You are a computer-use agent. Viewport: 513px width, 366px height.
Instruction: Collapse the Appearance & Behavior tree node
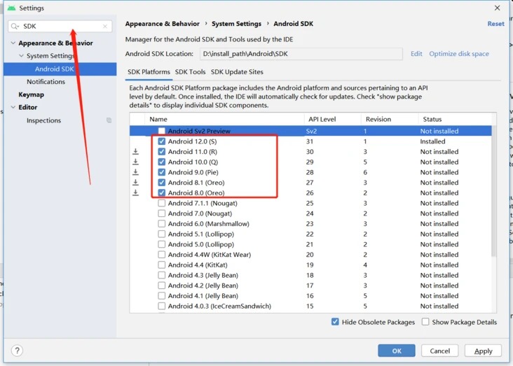[x=13, y=43]
